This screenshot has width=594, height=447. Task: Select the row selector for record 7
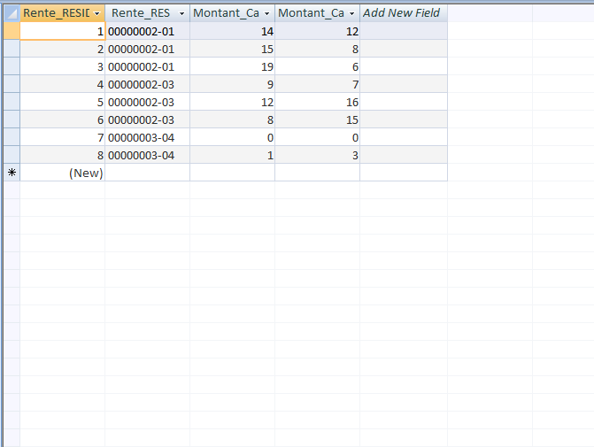(12, 137)
